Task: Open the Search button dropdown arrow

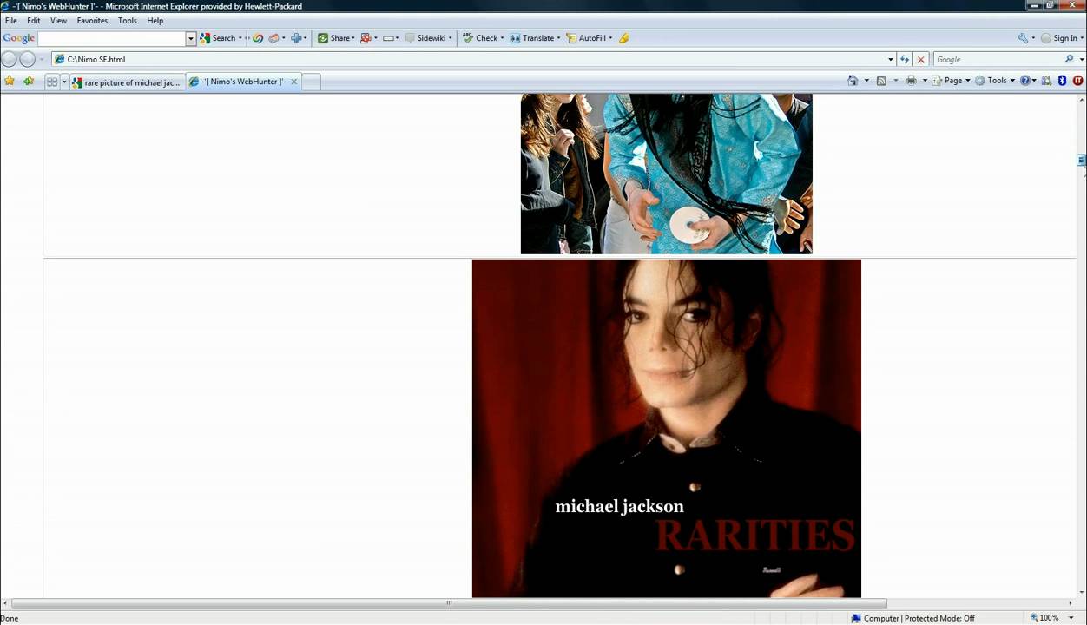Action: tap(240, 38)
